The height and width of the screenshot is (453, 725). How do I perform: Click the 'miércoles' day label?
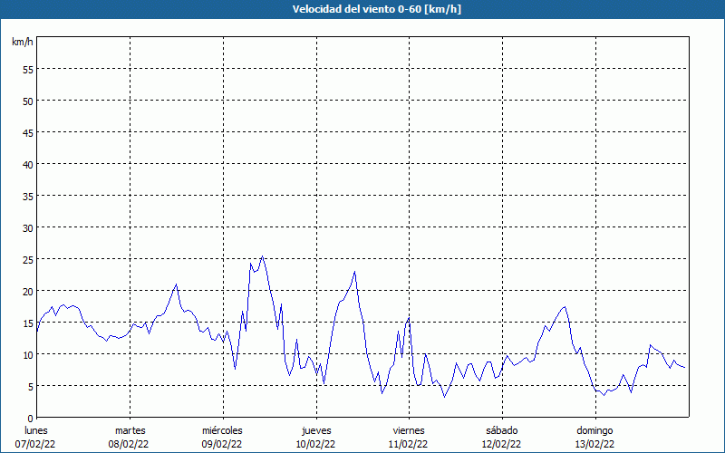pos(222,430)
